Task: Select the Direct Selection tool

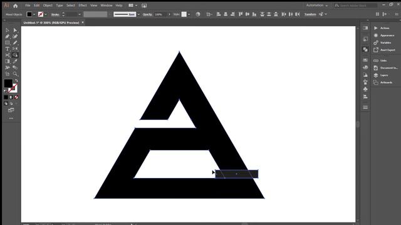Action: (x=15, y=31)
